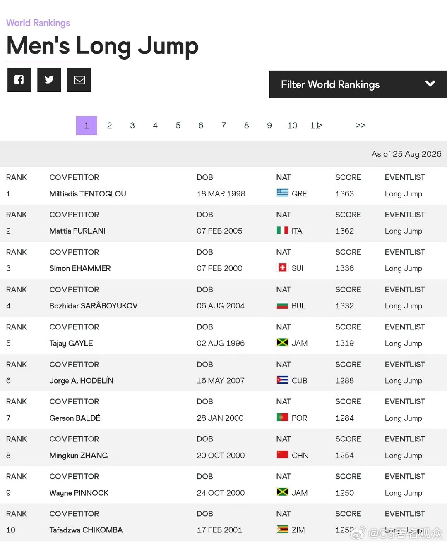Click score 1254 in Zhang's row
447x544 pixels.
[345, 456]
